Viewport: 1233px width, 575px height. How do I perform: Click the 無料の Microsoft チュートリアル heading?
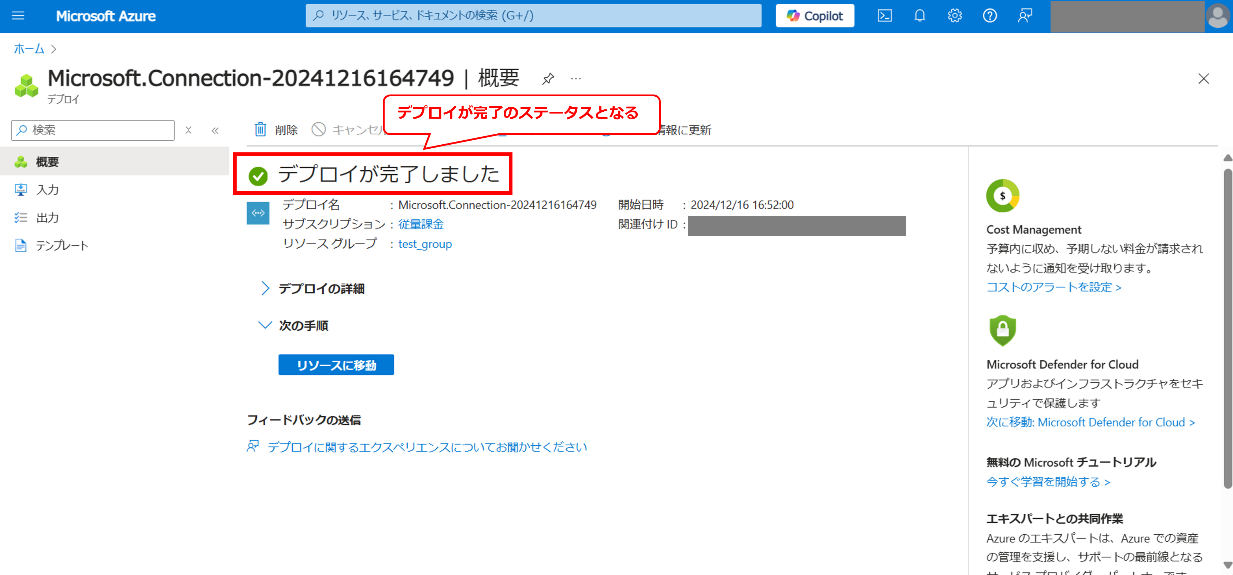[x=1071, y=462]
